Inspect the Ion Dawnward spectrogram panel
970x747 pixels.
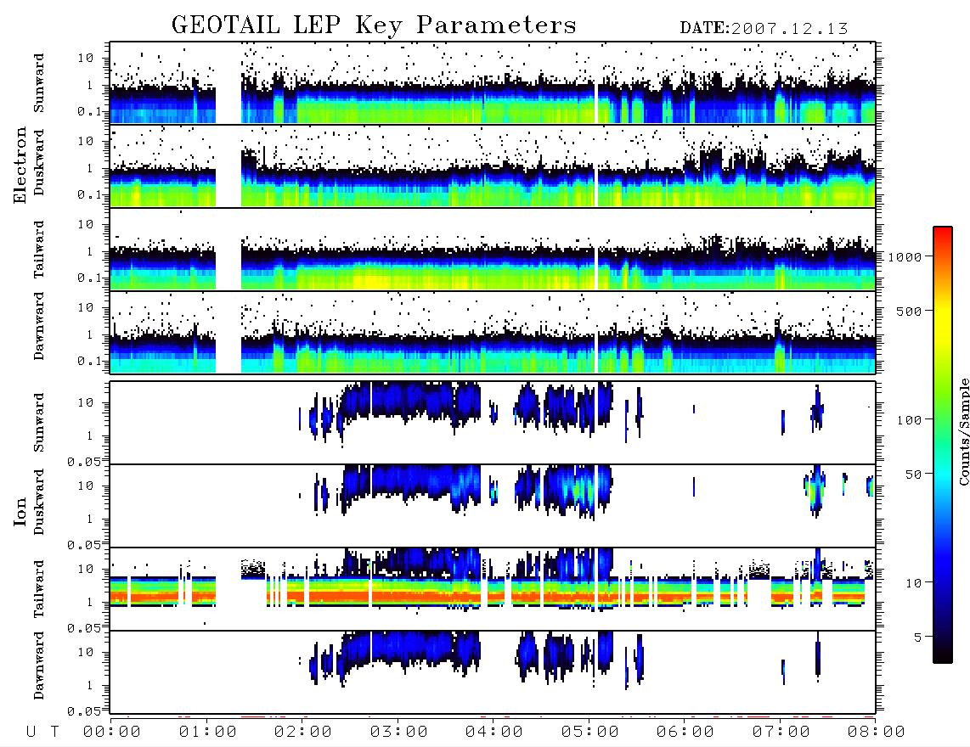click(493, 672)
